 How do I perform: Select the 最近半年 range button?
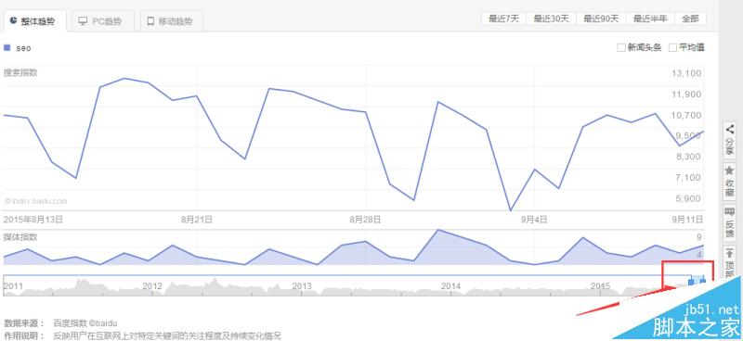650,19
